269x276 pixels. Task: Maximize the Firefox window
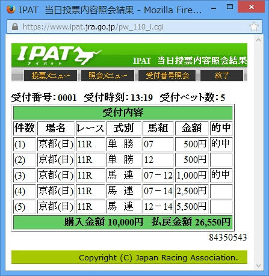coord(230,7)
